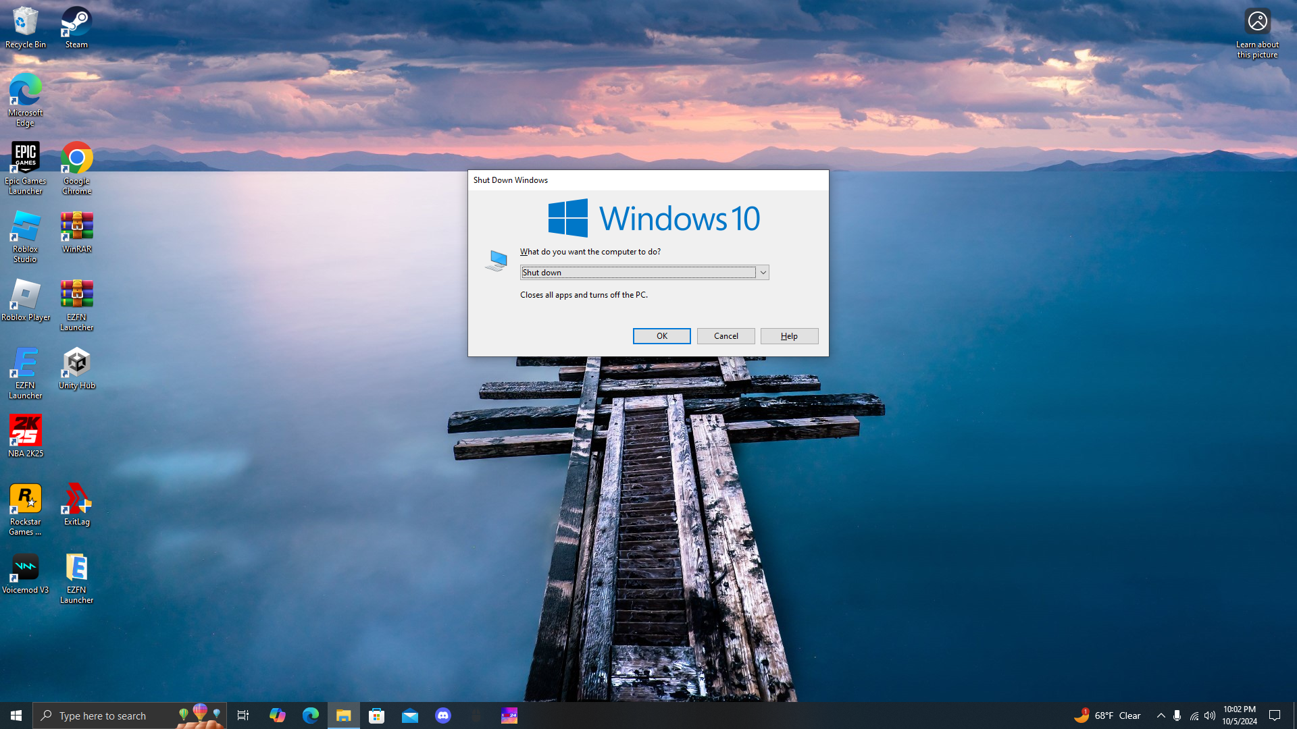The height and width of the screenshot is (729, 1297).
Task: Open Microsoft Store from the taskbar
Action: 377,715
